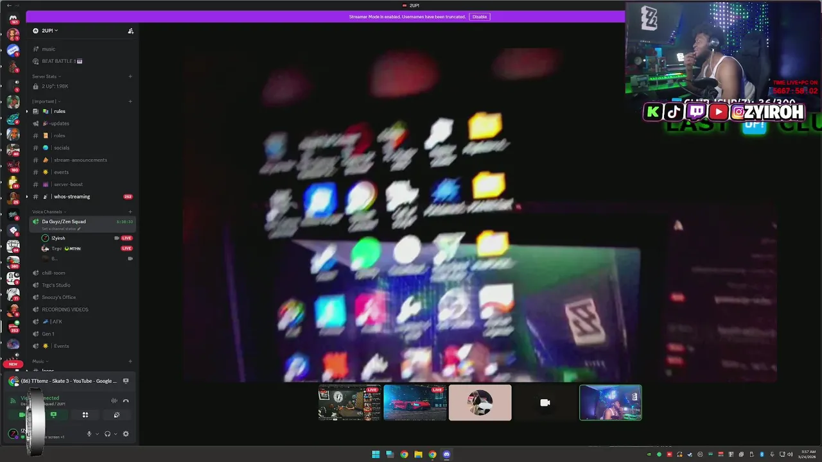Open the events text channel

pyautogui.click(x=82, y=172)
